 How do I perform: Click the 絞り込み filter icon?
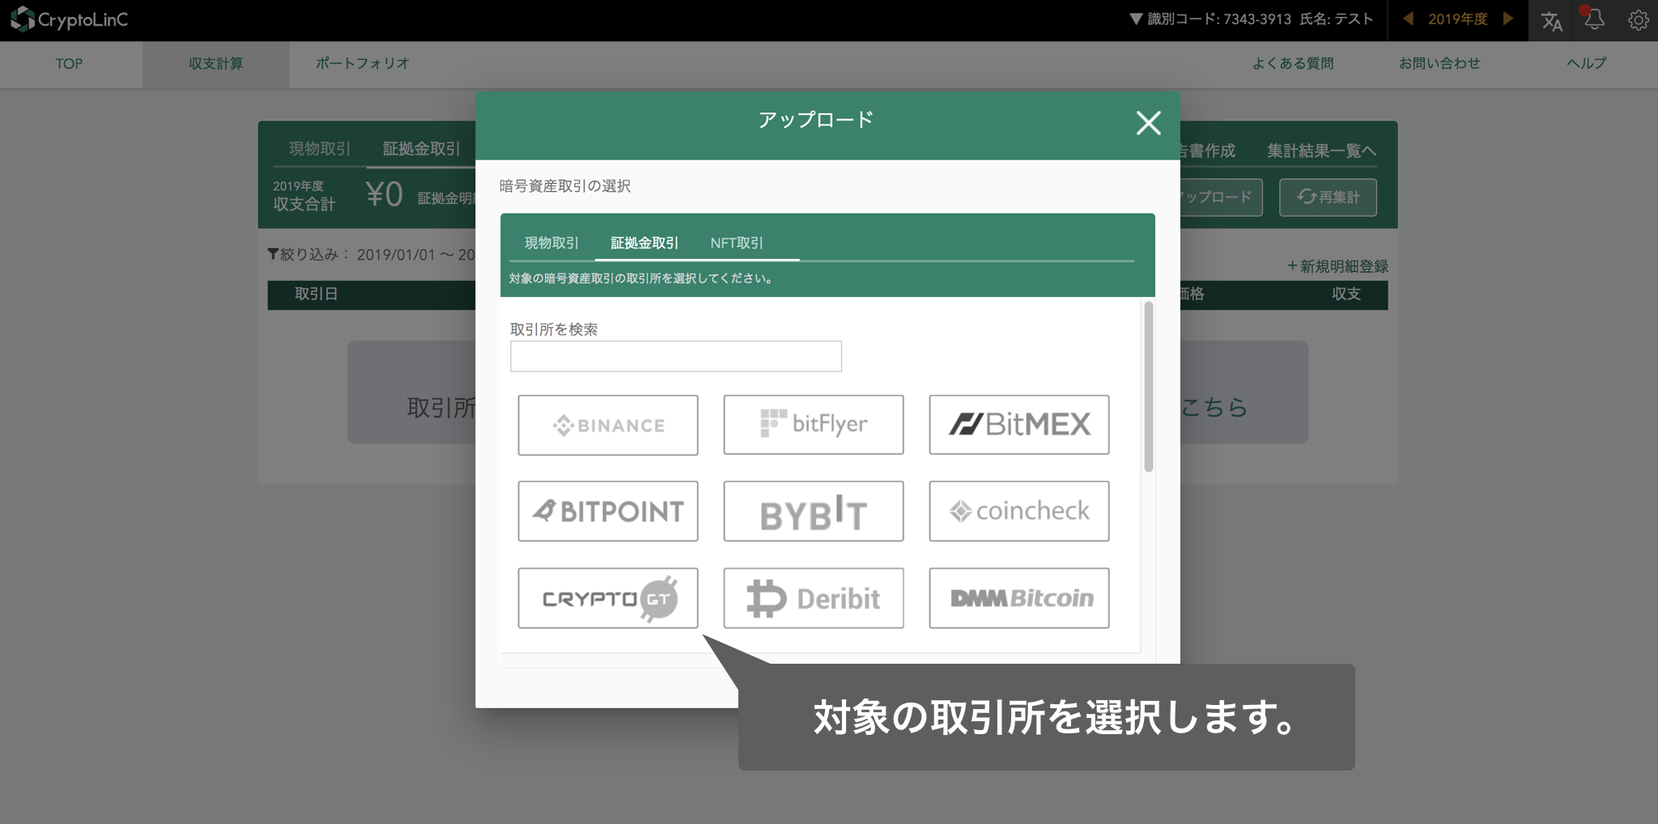pos(274,254)
